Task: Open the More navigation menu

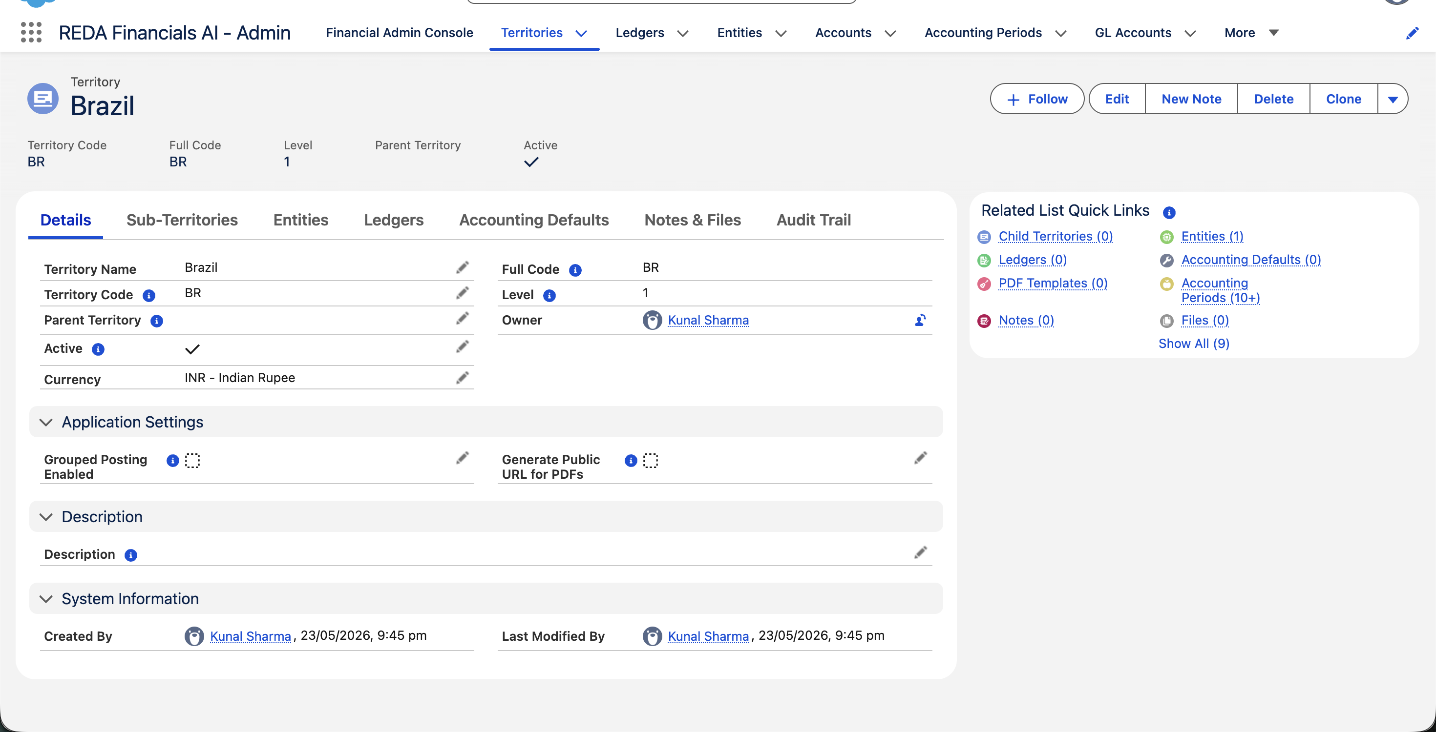Action: pos(1251,33)
